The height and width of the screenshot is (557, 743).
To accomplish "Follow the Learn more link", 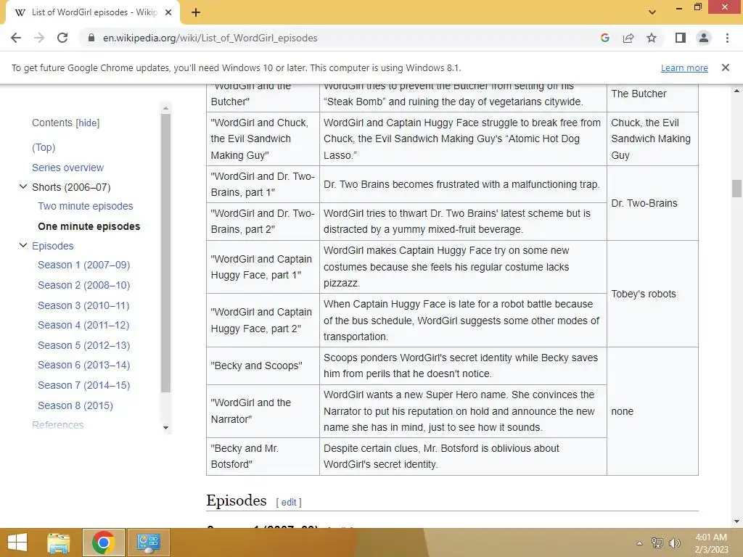I will [x=684, y=67].
